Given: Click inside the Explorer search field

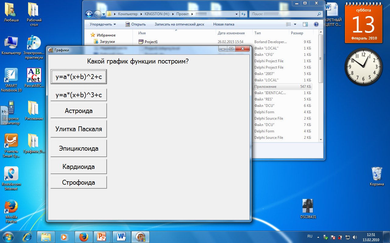Looking at the screenshot, I should [286, 14].
